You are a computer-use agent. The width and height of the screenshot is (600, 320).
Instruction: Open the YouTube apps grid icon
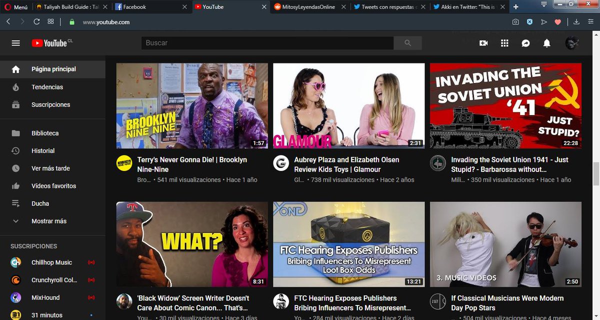click(x=504, y=43)
